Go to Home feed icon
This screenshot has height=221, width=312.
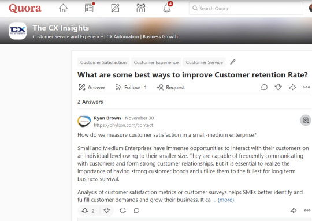64,8
